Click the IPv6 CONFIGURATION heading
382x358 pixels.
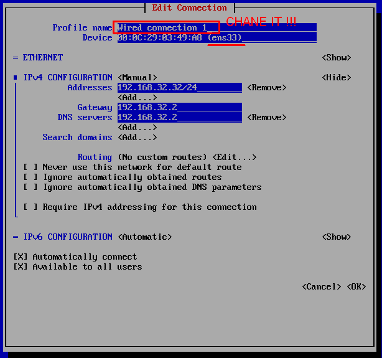point(68,237)
